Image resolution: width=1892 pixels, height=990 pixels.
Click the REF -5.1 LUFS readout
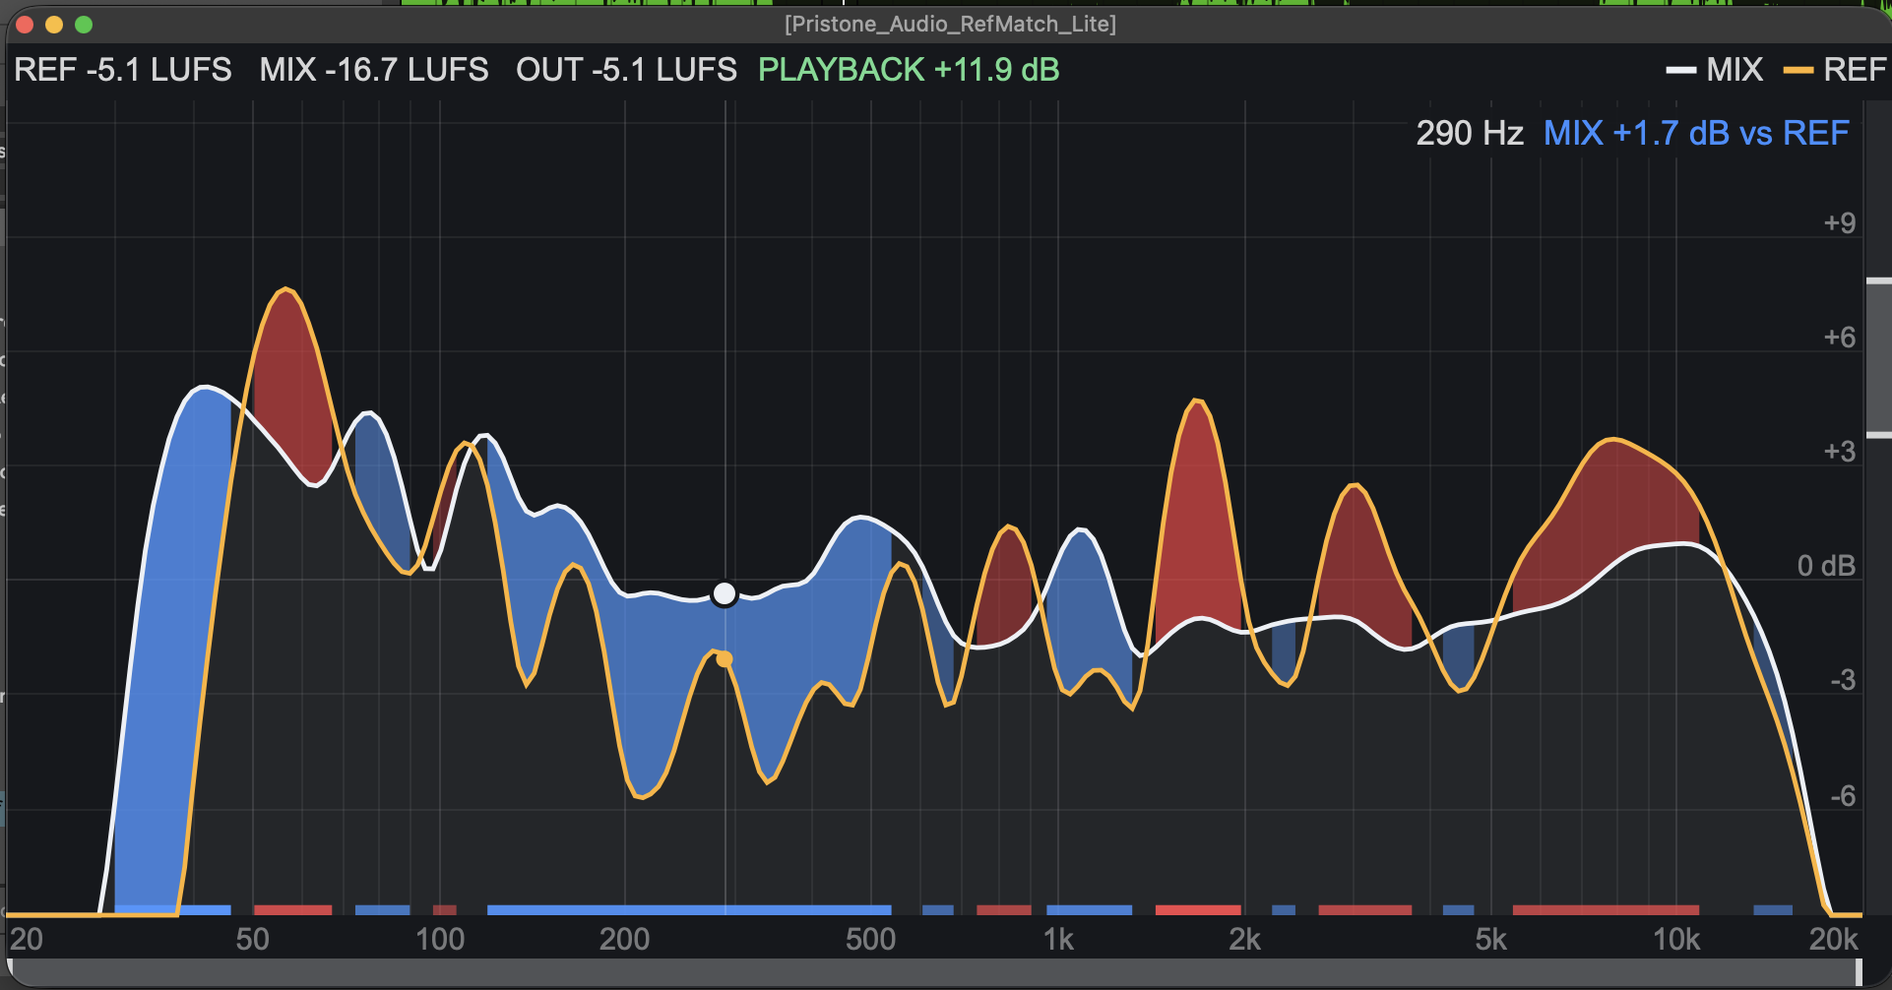coord(123,70)
